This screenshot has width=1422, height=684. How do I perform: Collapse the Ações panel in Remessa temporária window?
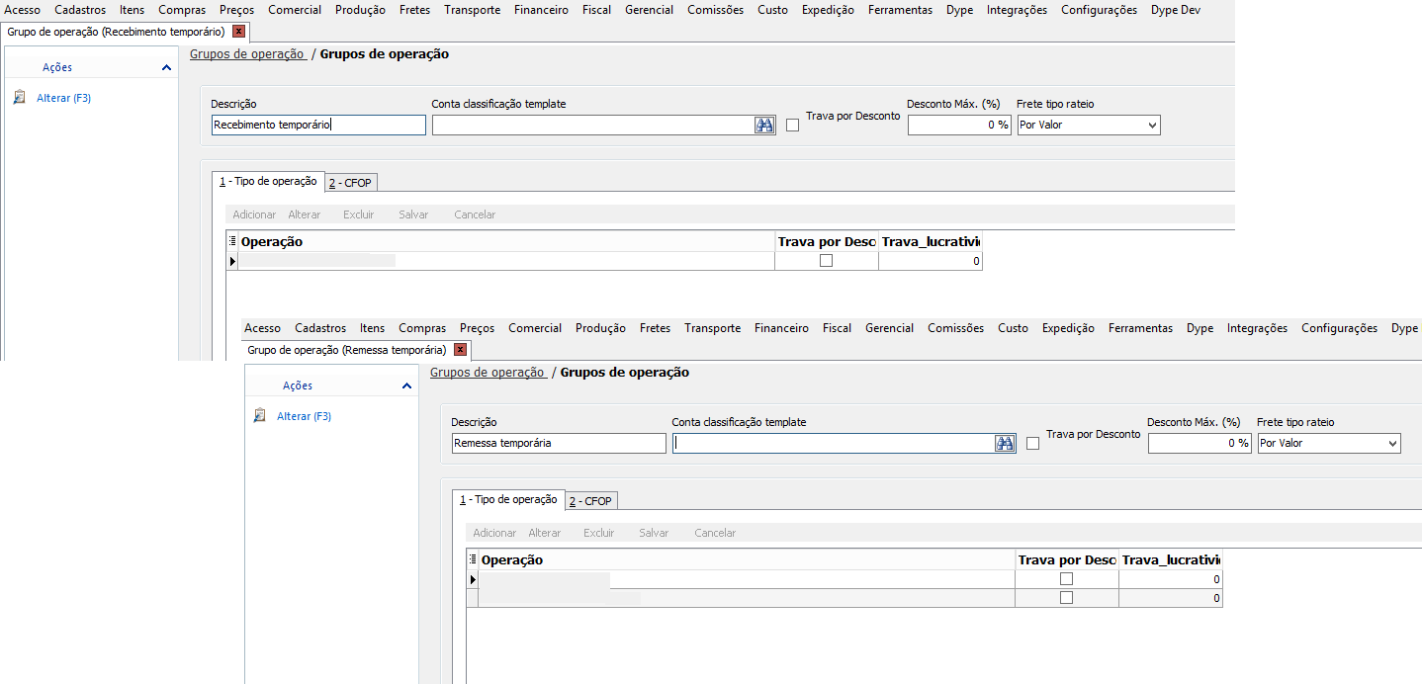406,385
